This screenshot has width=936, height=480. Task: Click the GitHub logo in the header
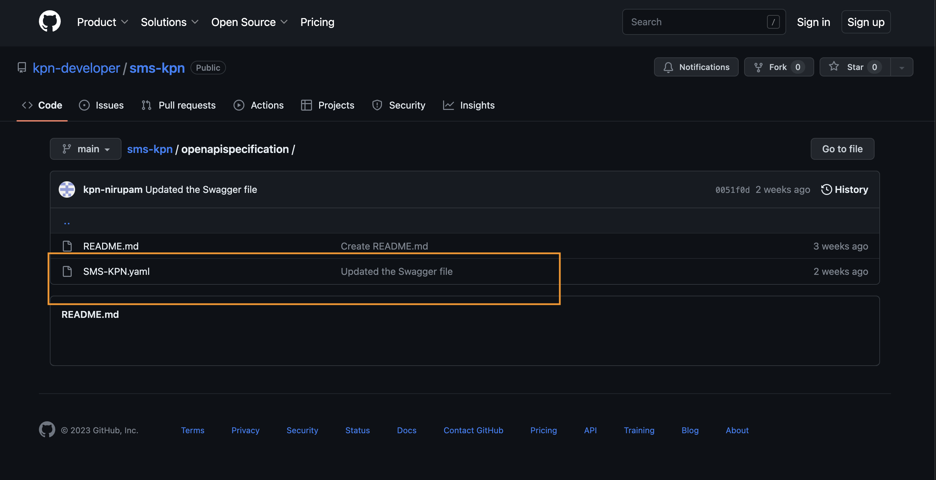pos(50,21)
